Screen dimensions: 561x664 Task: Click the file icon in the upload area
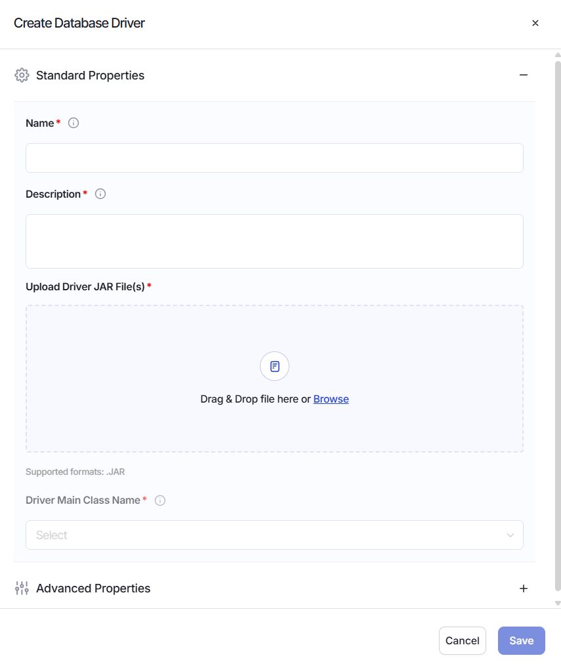(x=274, y=366)
